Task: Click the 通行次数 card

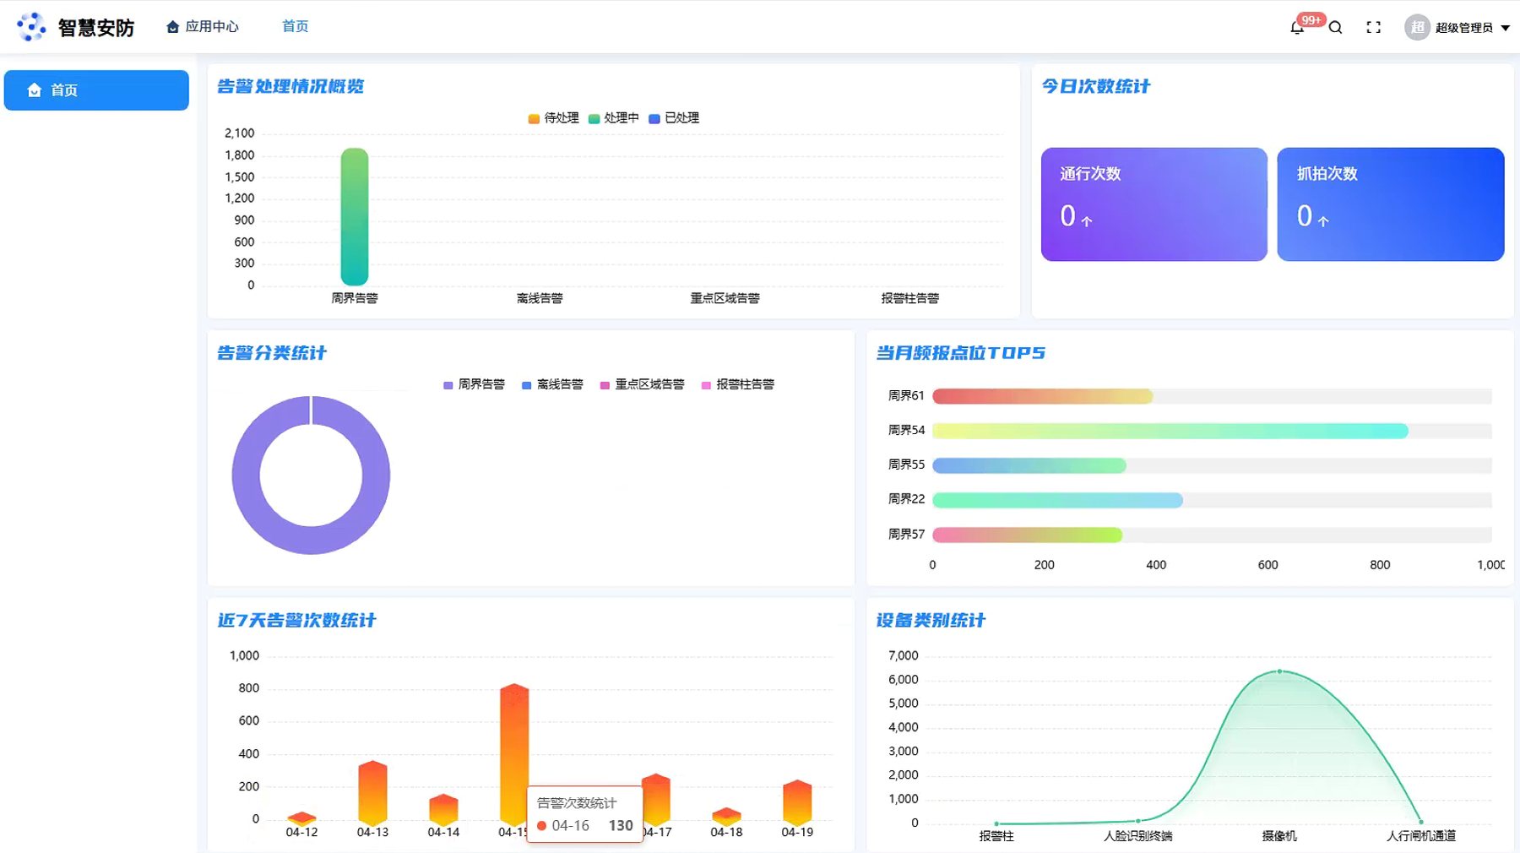Action: (1154, 204)
